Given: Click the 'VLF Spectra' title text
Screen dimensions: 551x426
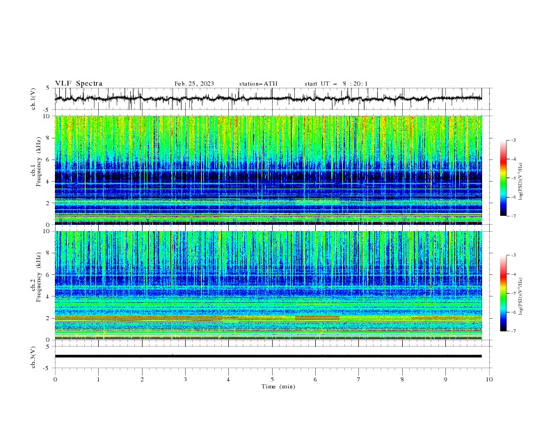Looking at the screenshot, I should tap(79, 84).
